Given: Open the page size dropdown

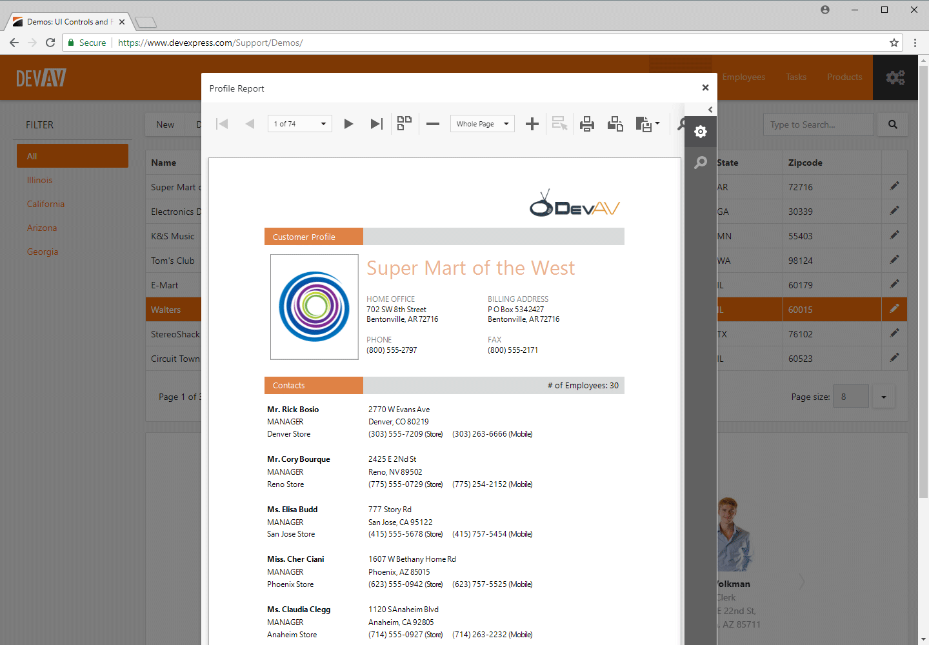Looking at the screenshot, I should point(883,396).
